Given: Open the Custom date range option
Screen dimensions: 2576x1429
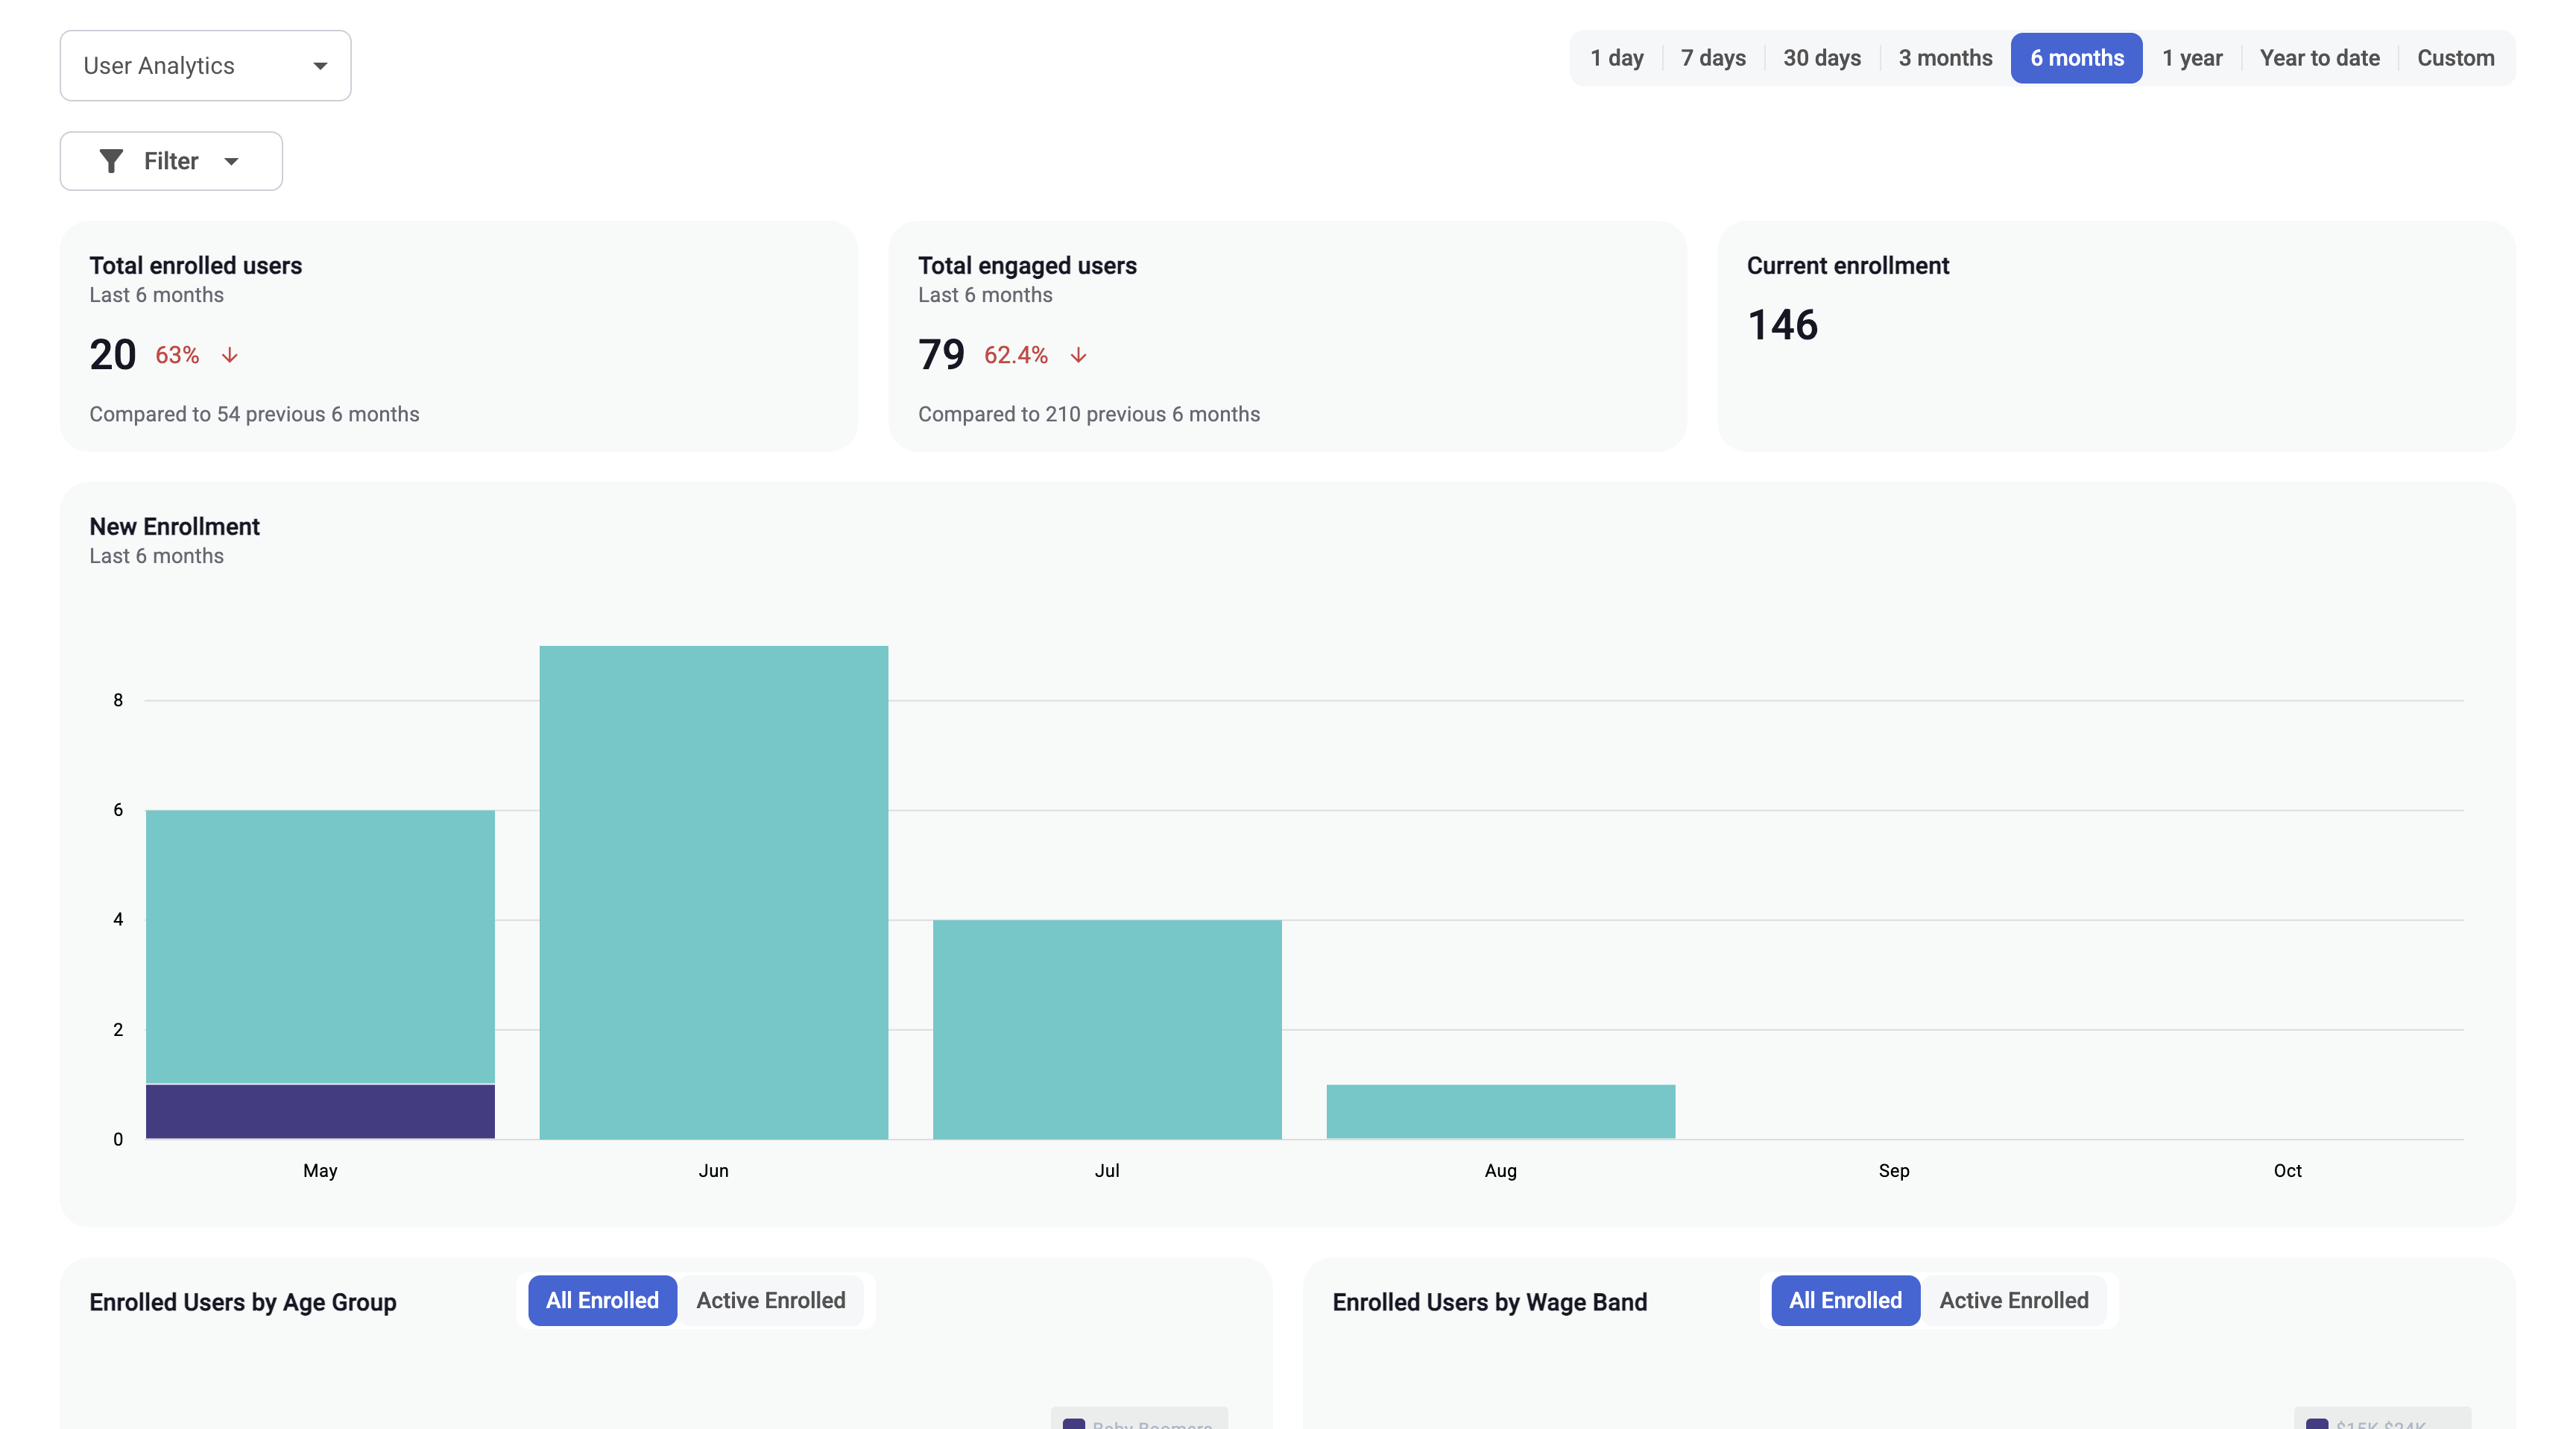Looking at the screenshot, I should click(x=2455, y=58).
